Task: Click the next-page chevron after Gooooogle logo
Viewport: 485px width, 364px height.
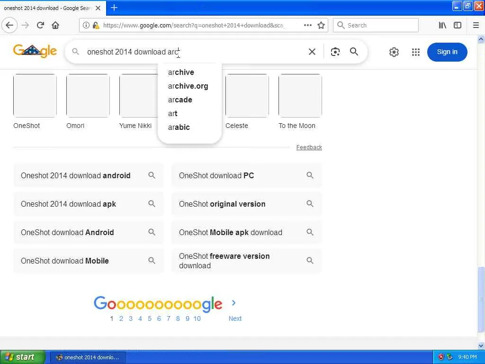Action: click(234, 303)
